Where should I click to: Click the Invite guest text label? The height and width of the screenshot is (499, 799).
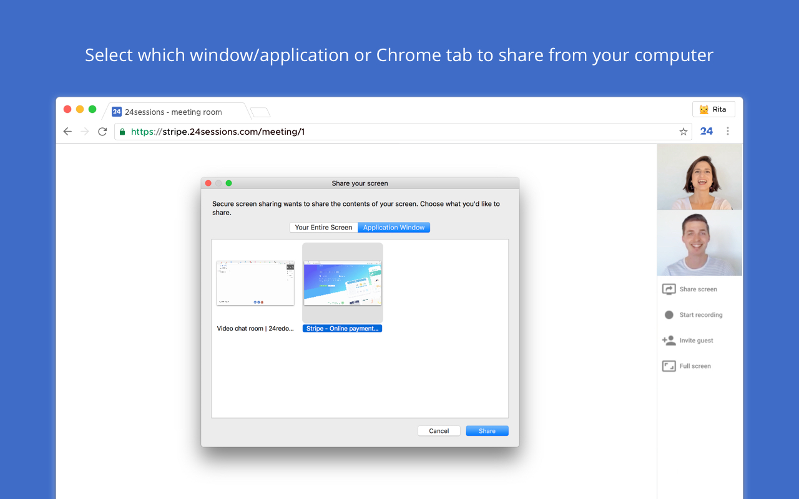click(x=696, y=341)
